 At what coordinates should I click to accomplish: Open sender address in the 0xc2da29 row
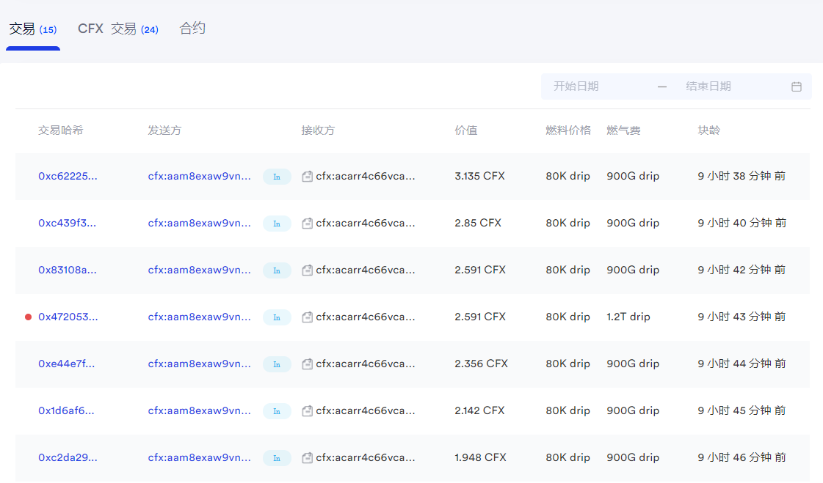pyautogui.click(x=200, y=457)
